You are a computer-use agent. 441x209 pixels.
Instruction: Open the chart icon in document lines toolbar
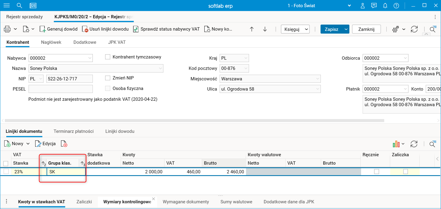(x=396, y=144)
